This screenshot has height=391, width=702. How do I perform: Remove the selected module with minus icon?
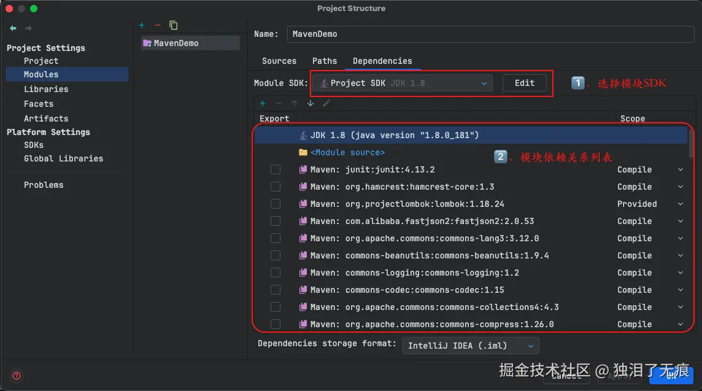coord(158,25)
